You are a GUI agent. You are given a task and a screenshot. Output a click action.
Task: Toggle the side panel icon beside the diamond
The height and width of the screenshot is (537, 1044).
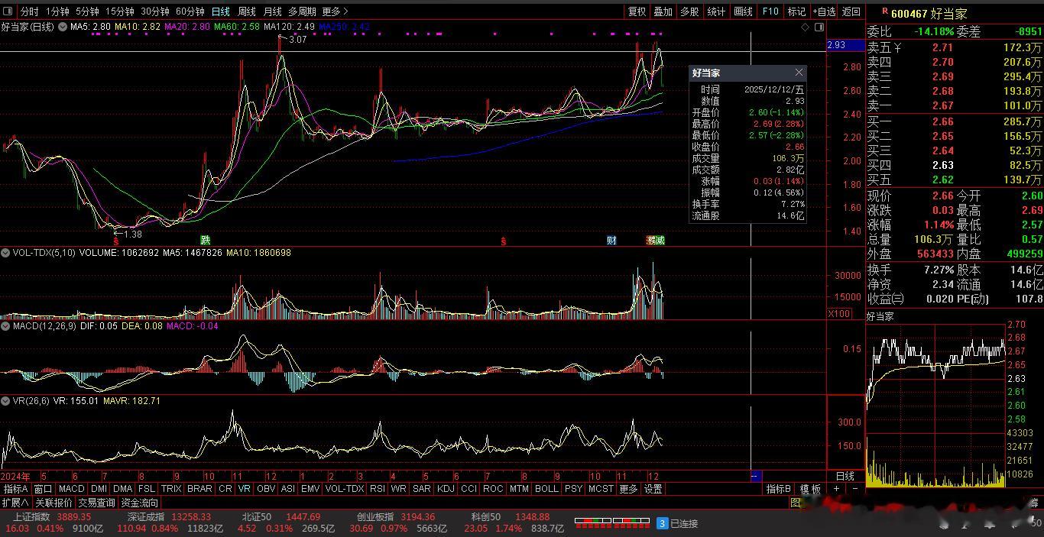[819, 27]
